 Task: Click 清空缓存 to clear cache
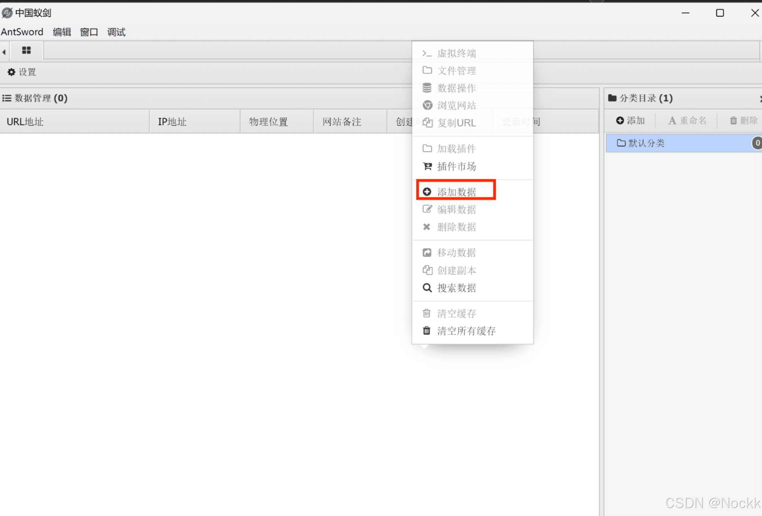pos(456,313)
